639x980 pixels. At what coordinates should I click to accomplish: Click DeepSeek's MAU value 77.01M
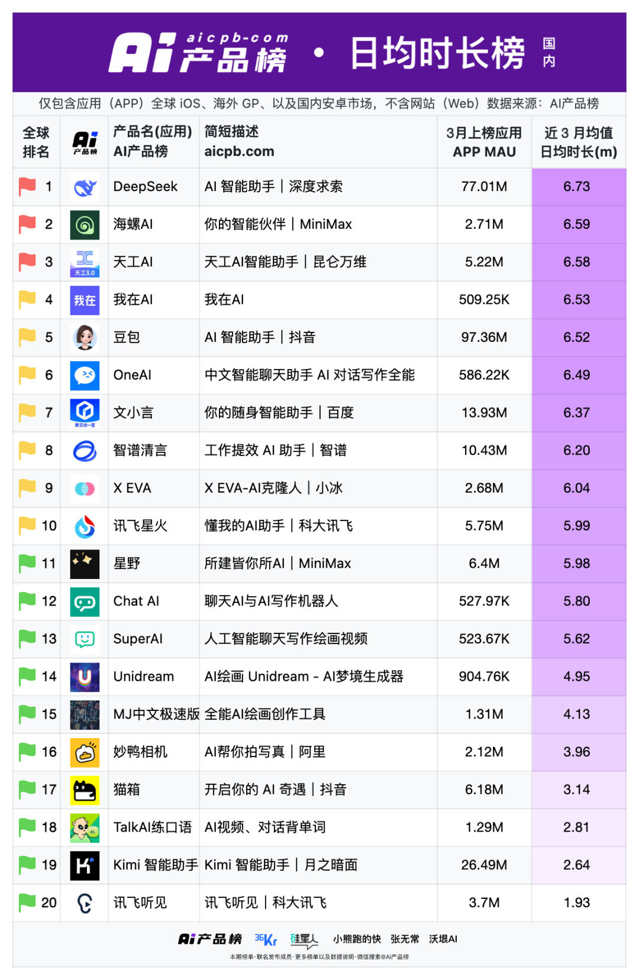484,186
